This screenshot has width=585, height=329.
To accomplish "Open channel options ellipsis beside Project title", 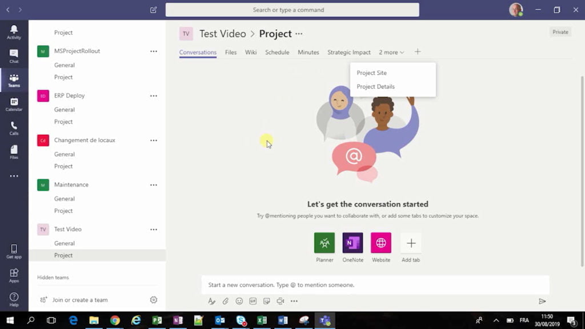I will (299, 34).
